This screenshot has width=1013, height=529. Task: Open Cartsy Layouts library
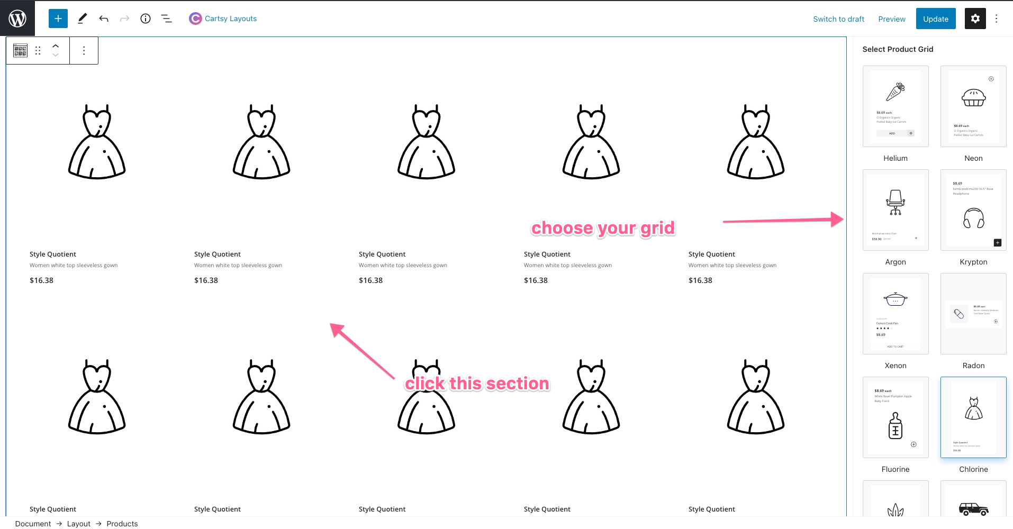coord(231,19)
